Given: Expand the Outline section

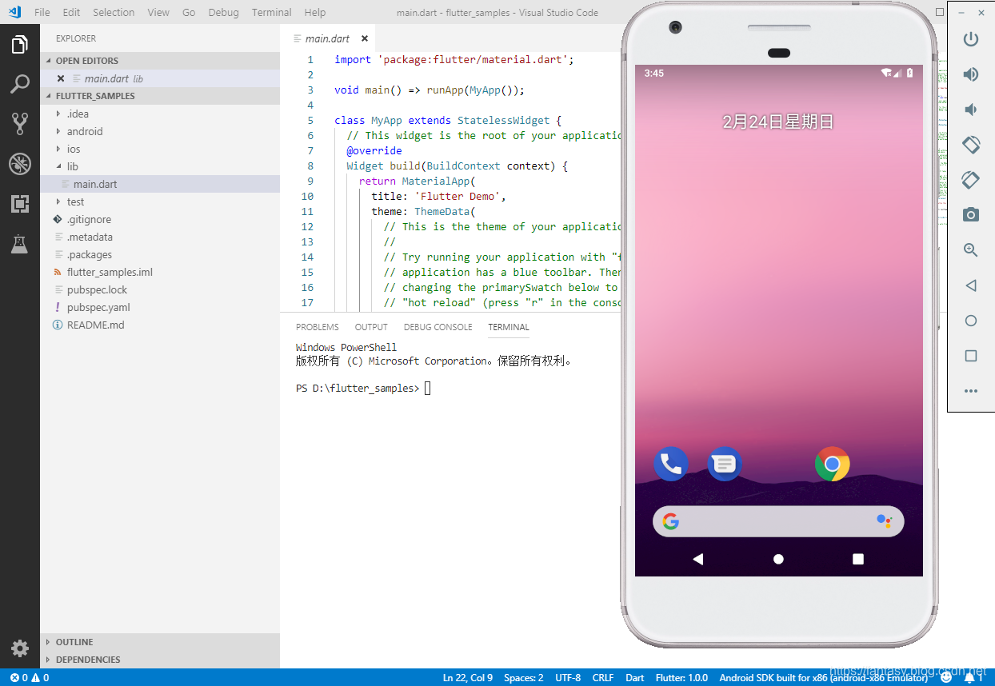Looking at the screenshot, I should [160, 642].
